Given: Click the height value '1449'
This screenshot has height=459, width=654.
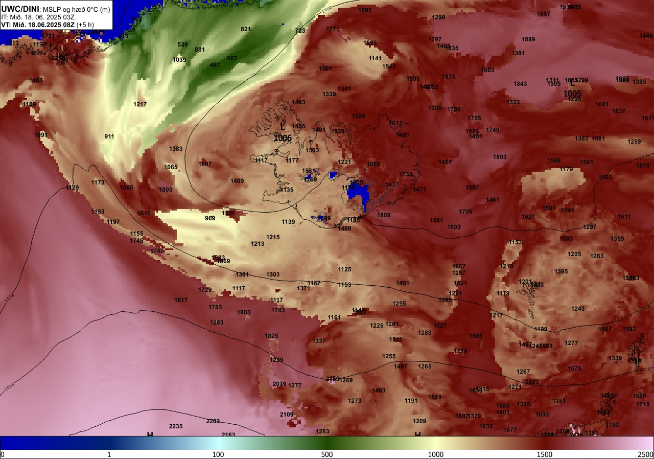Looking at the screenshot, I should coord(646,36).
